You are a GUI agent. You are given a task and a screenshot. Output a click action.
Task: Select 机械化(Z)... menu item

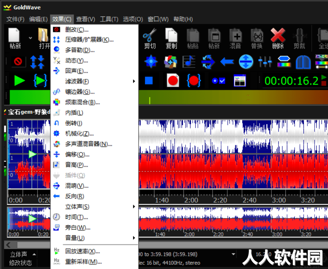(x=94, y=133)
